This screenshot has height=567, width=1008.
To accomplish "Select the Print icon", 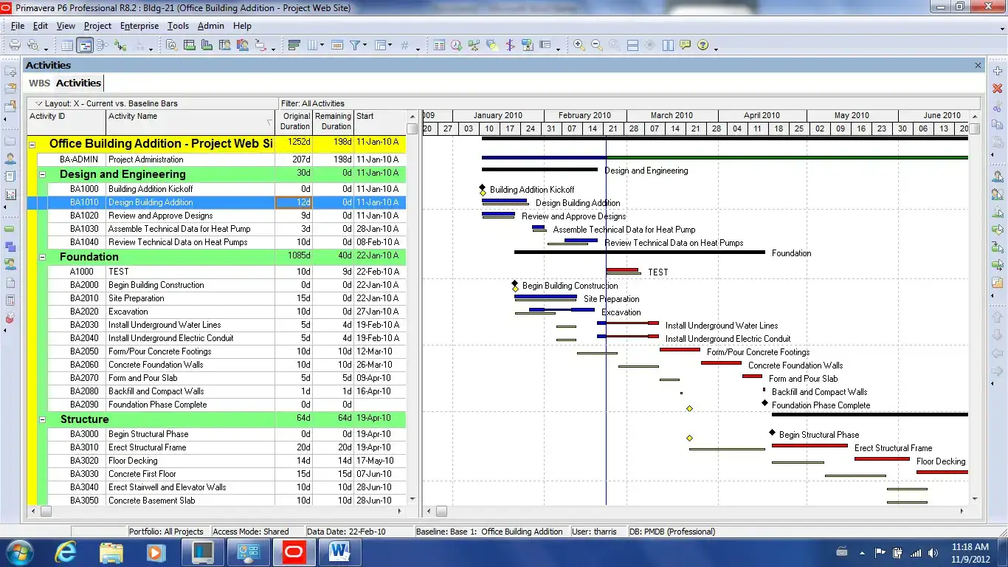I will point(13,44).
